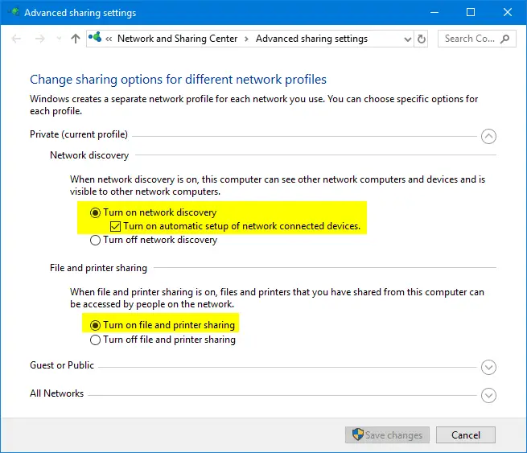Go up one level with up arrow
The height and width of the screenshot is (453, 527).
76,39
